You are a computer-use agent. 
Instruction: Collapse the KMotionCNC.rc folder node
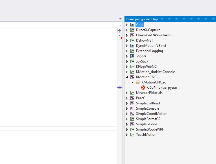[x=133, y=82]
